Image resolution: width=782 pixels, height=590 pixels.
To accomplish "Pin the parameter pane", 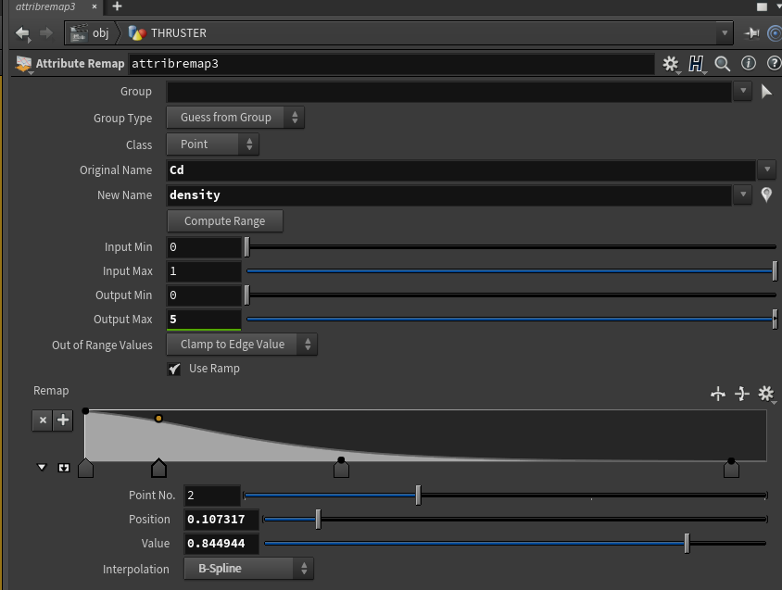I will pyautogui.click(x=752, y=33).
